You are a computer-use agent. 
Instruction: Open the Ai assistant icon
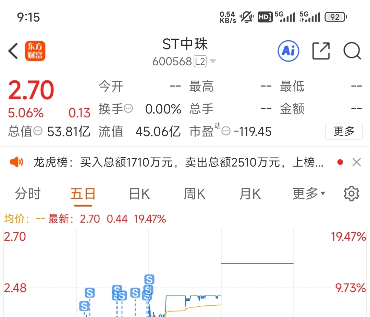[288, 51]
